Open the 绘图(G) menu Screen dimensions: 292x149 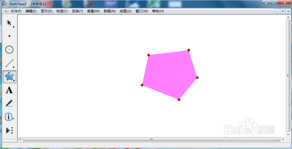126,11
